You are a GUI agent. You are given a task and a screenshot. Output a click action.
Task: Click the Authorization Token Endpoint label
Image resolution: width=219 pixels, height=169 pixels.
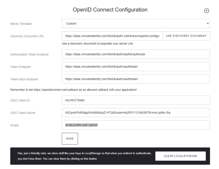pos(29,54)
